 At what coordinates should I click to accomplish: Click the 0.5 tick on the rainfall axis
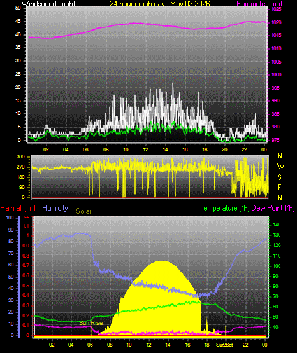click(x=26, y=286)
